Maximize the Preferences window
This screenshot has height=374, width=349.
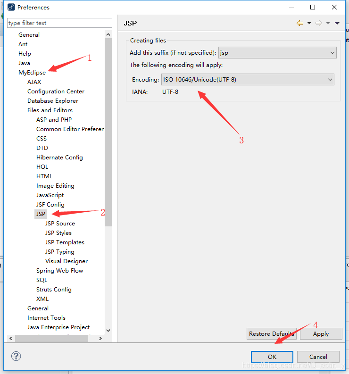pyautogui.click(x=313, y=7)
